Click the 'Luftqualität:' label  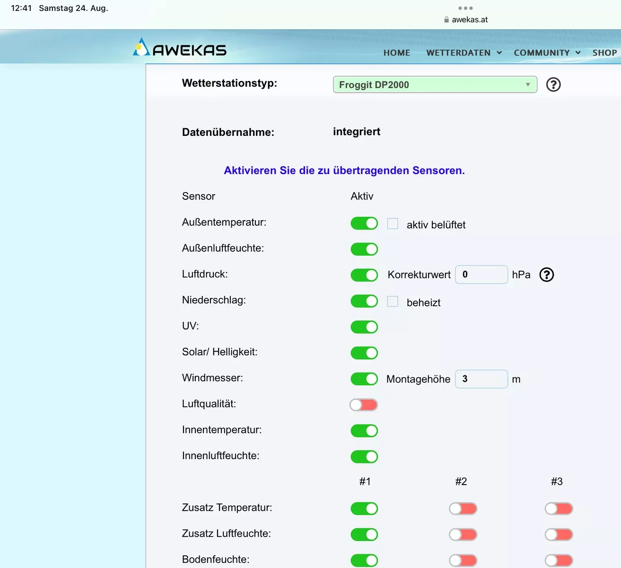click(x=209, y=404)
